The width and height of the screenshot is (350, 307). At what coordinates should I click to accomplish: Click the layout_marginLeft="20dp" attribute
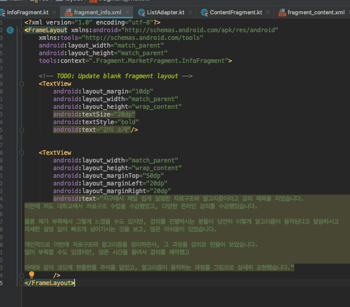pyautogui.click(x=110, y=183)
